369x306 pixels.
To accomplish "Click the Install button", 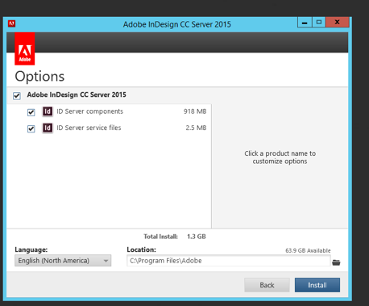I will 317,285.
